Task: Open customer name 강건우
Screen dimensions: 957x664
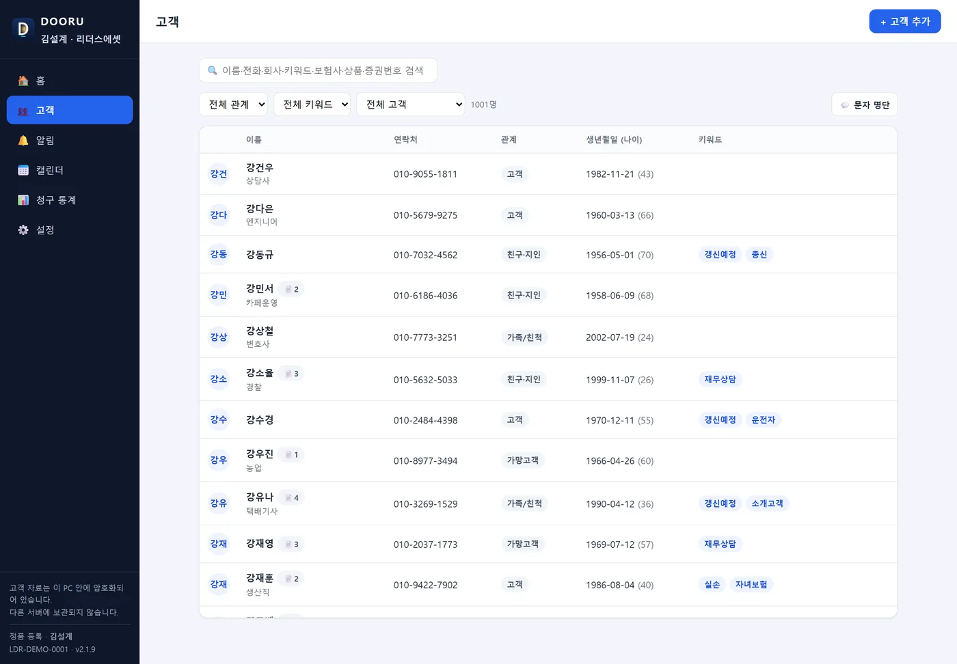Action: [x=260, y=168]
